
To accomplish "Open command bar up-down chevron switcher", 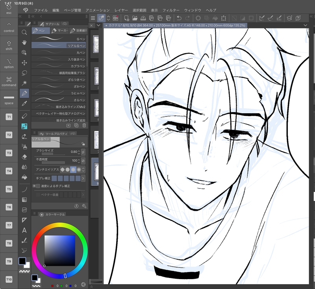I will [109, 18].
